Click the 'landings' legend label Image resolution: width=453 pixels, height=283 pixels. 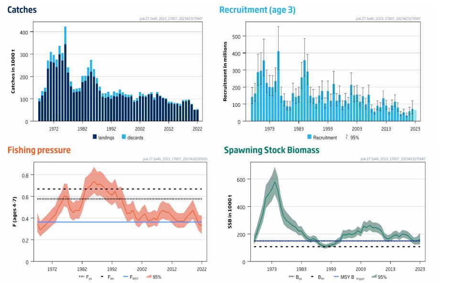point(106,137)
